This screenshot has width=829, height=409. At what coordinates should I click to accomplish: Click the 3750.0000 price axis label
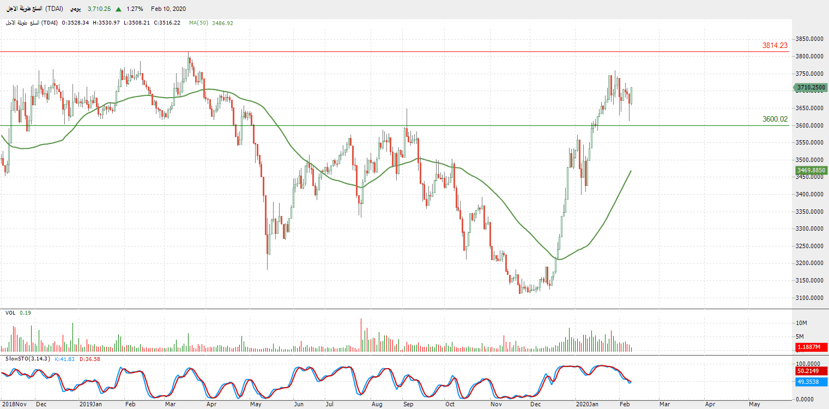[809, 74]
